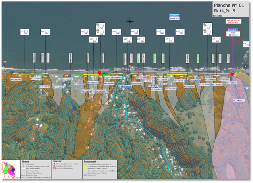The image size is (253, 183).
Task: Click the blue Talweg canalisé legend swatch
Action: coord(23,171)
